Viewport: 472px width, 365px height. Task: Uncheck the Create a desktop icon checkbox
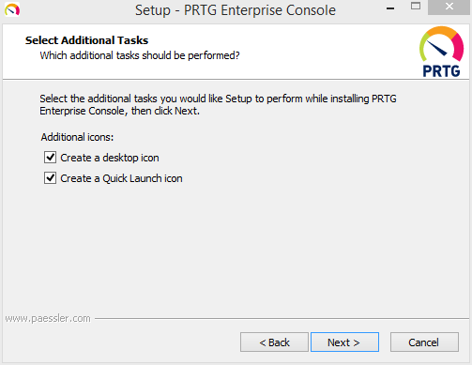click(50, 158)
